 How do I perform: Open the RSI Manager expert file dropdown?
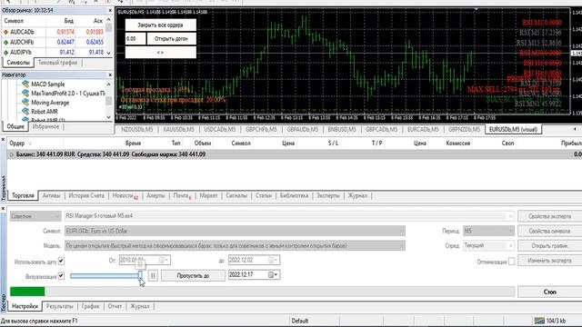click(511, 216)
